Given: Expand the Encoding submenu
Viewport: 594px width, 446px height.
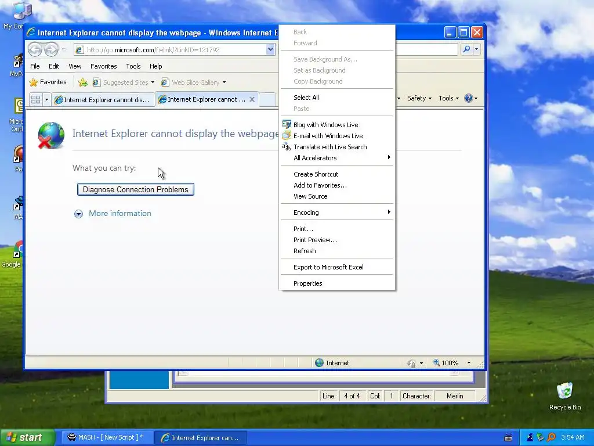Looking at the screenshot, I should 337,213.
